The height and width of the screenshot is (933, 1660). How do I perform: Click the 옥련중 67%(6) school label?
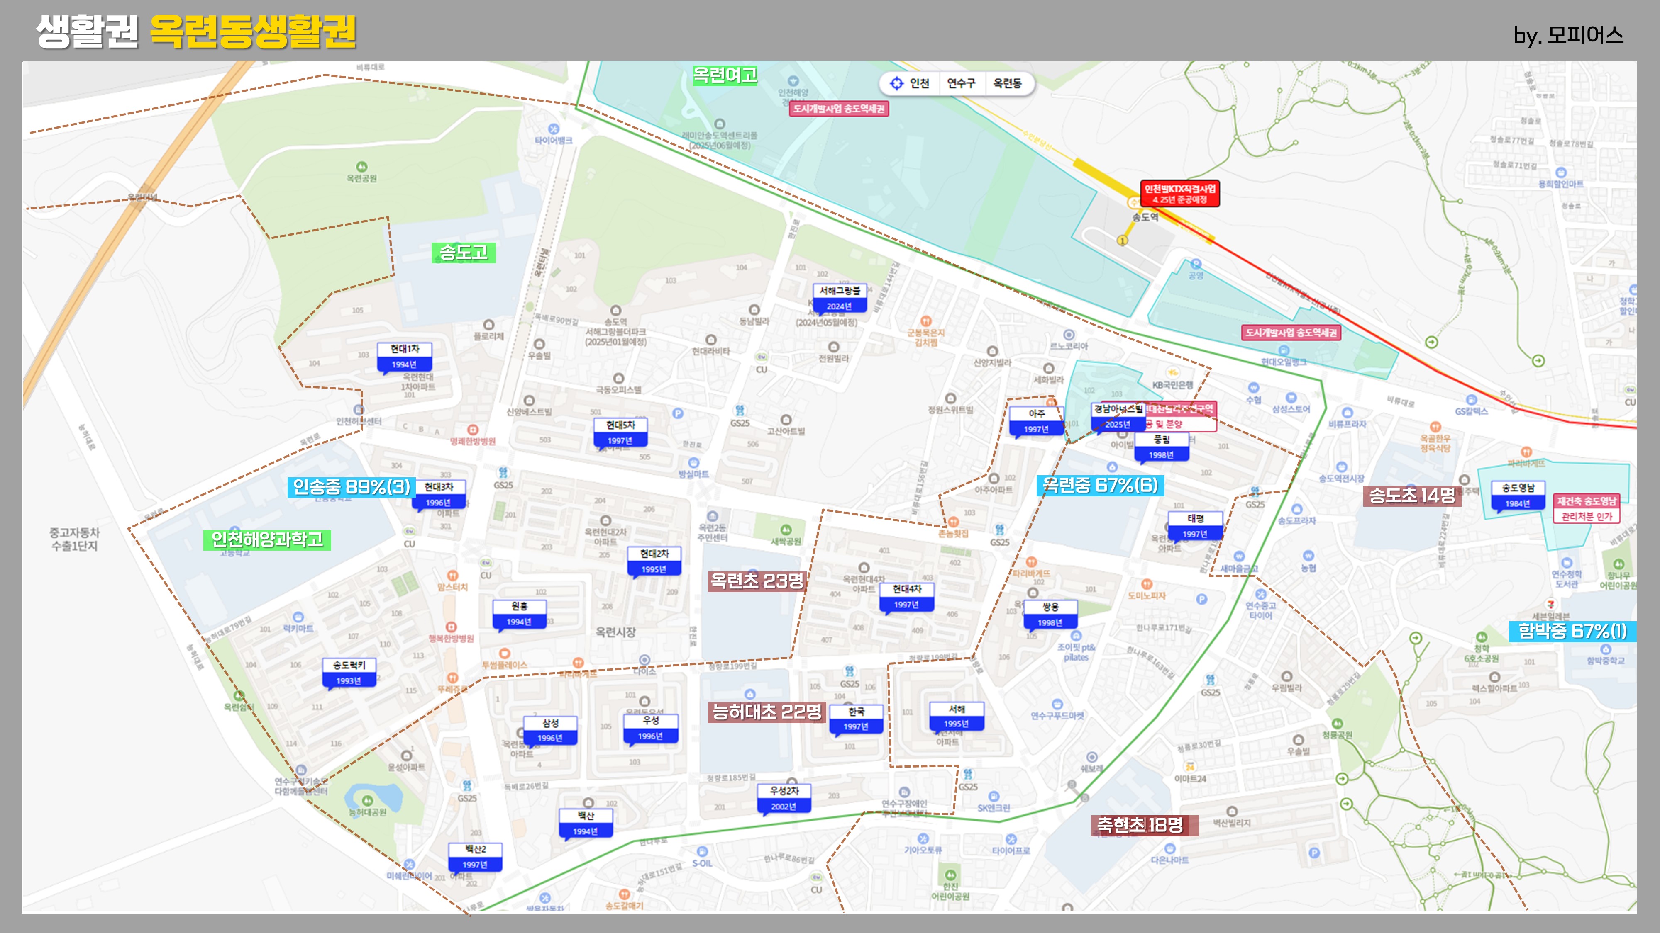(x=1100, y=485)
